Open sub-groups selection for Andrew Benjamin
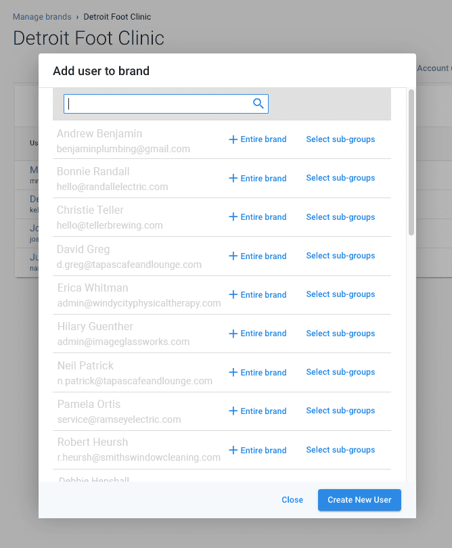The height and width of the screenshot is (548, 452). click(340, 139)
